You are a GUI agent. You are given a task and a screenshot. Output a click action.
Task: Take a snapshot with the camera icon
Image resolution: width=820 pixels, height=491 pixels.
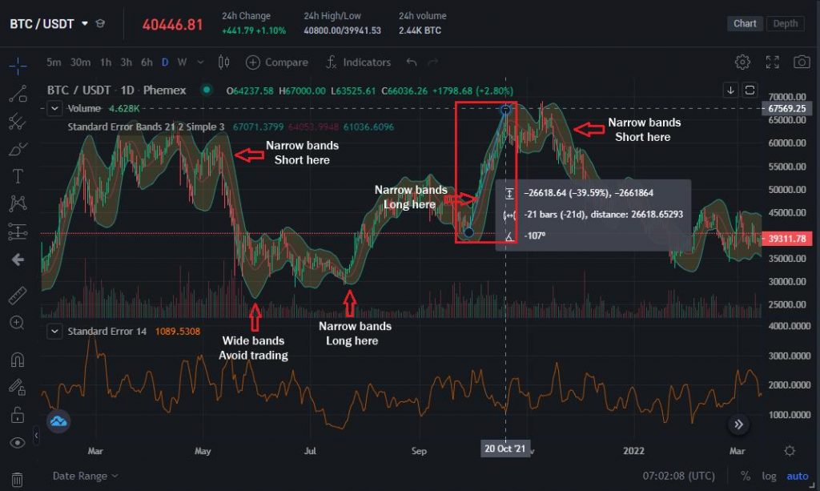[x=802, y=62]
